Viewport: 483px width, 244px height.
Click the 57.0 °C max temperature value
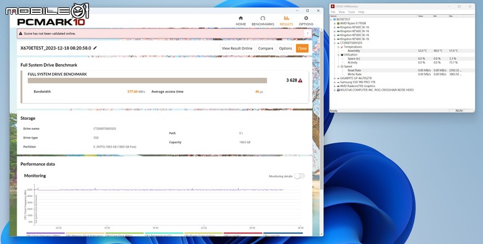(x=453, y=51)
